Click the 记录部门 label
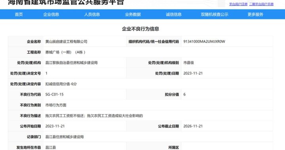This screenshot has height=150, width=285. point(34,137)
